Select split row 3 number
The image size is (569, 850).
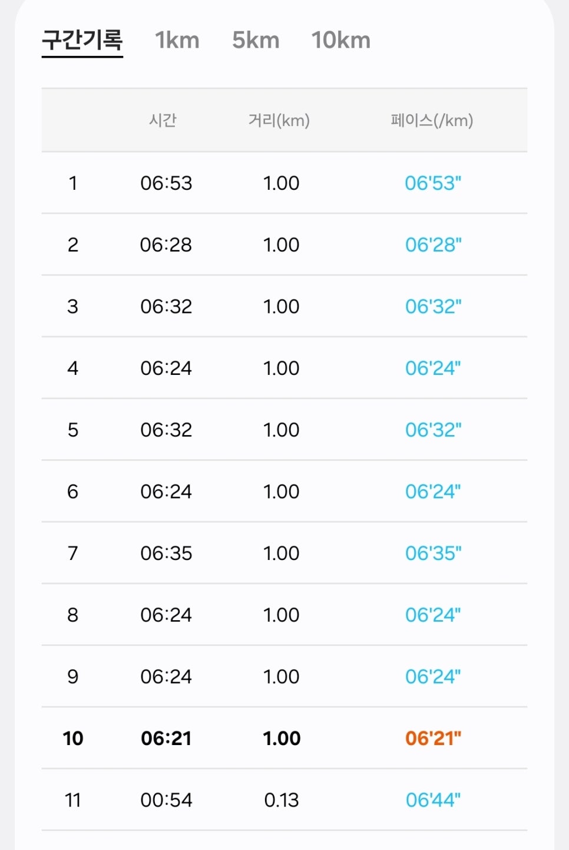[x=72, y=307]
